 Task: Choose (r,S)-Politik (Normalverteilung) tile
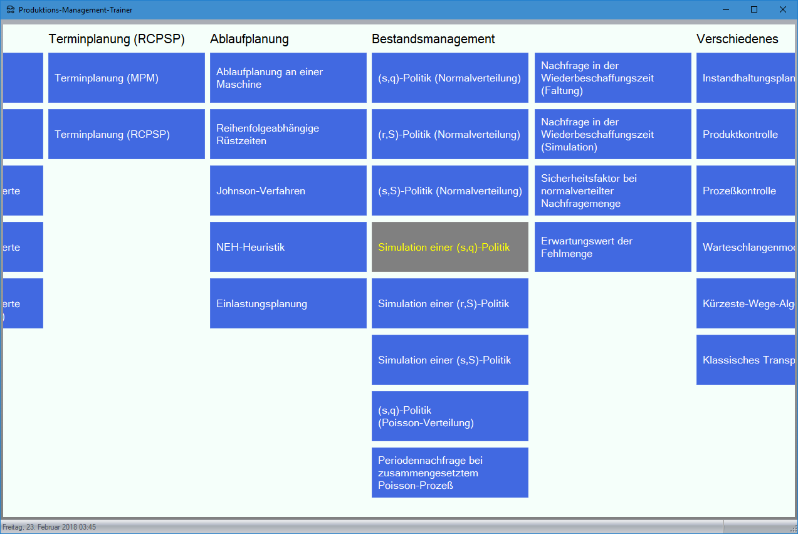point(449,134)
